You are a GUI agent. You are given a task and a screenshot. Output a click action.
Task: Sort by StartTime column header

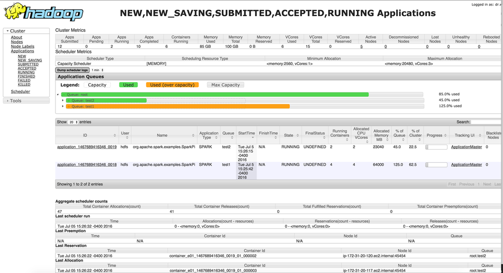click(x=246, y=135)
